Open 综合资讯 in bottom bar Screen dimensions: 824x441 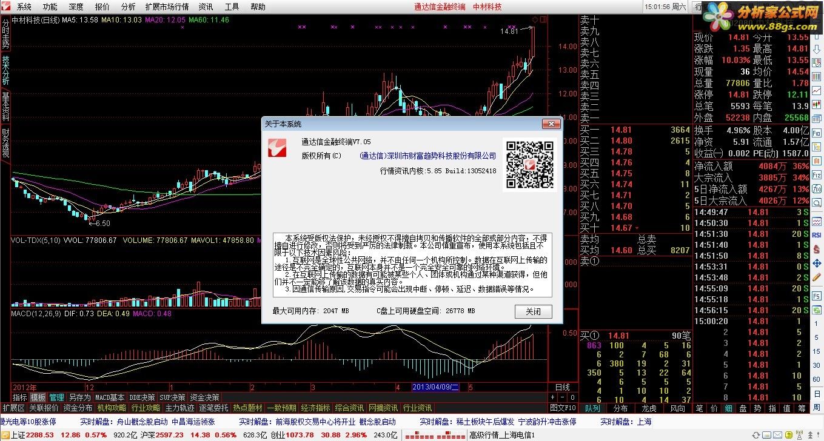pos(349,408)
